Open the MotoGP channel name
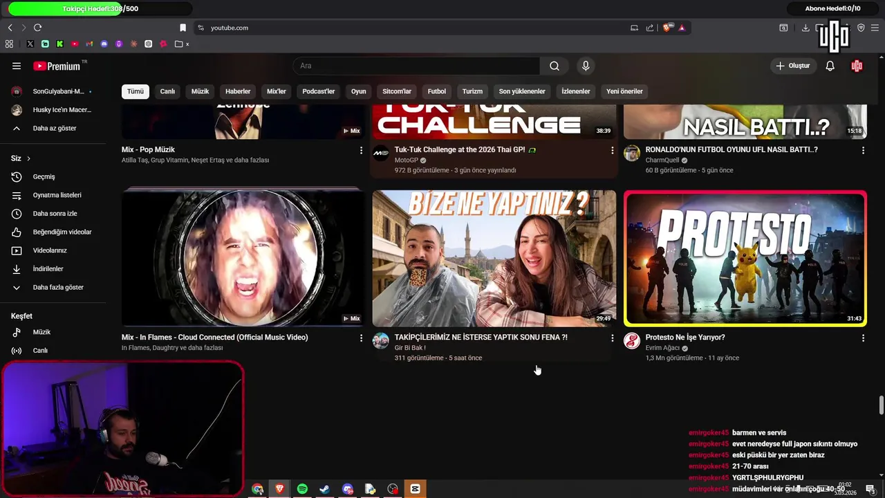The width and height of the screenshot is (885, 498). [407, 160]
